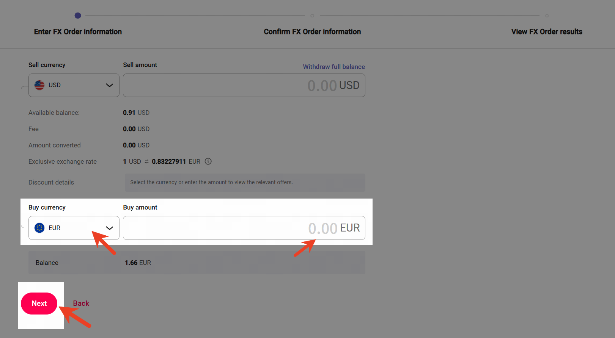Expand the Sell currency chevron arrow

pyautogui.click(x=110, y=85)
